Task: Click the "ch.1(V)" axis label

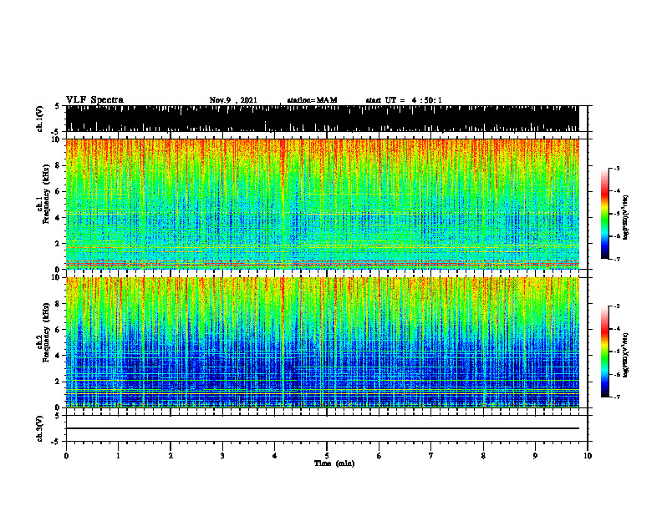Action: pyautogui.click(x=40, y=119)
